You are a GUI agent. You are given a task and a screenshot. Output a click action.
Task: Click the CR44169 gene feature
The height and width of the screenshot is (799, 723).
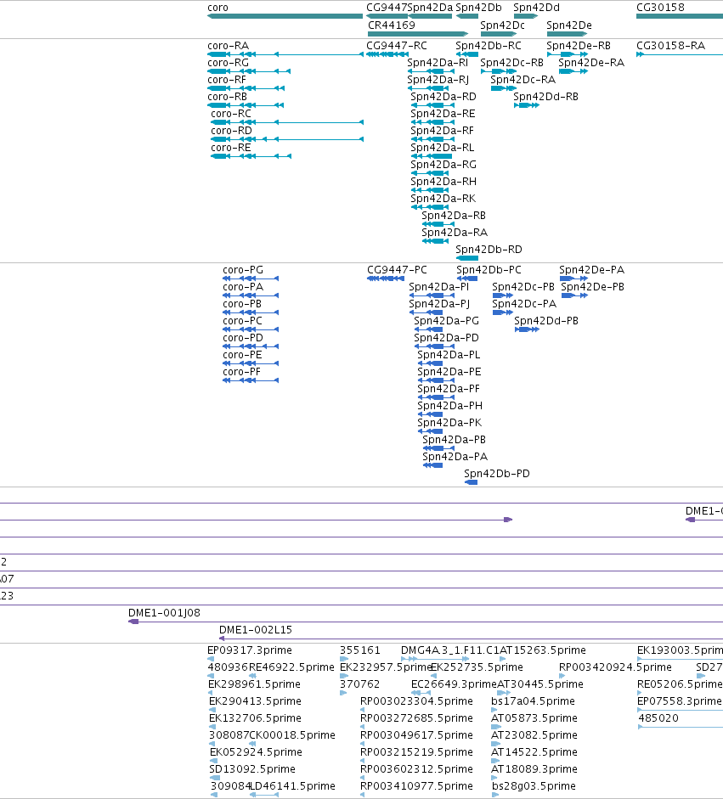coord(418,34)
